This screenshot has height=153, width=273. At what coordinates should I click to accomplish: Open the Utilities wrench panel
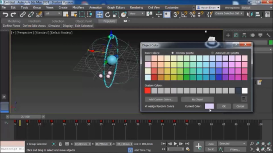(x=268, y=35)
